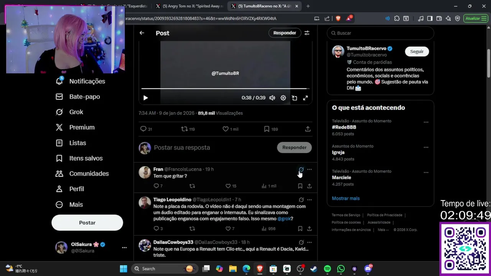
Task: Open more options on Tiago Leopoldino's reply
Action: 309,200
